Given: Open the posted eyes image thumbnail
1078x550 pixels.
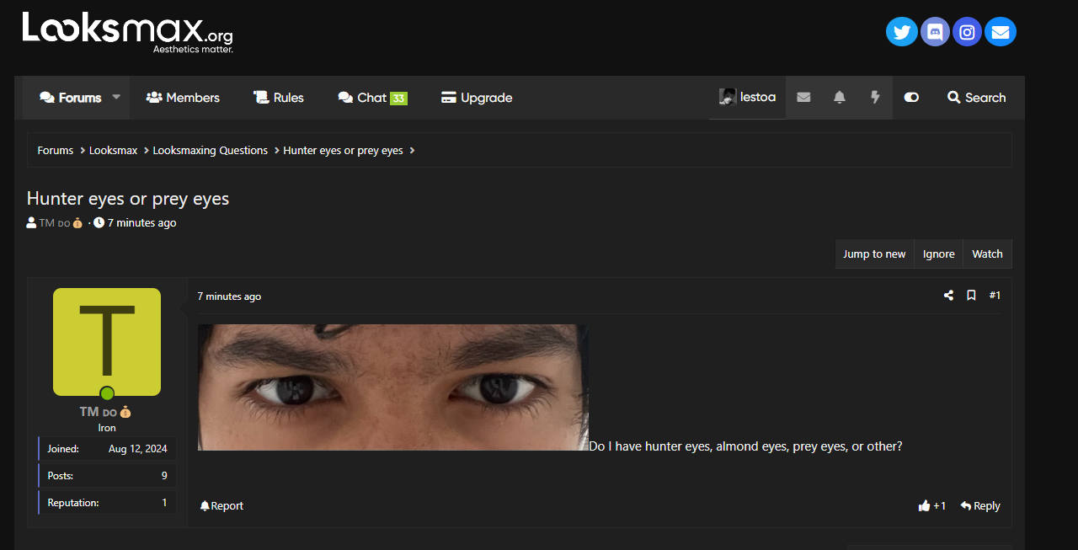Looking at the screenshot, I should click(x=392, y=387).
